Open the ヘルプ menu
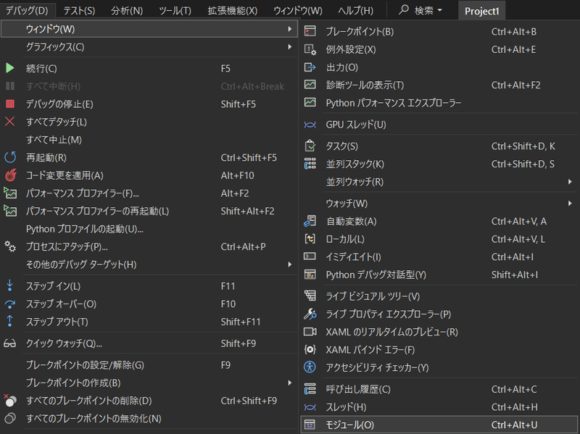 tap(355, 9)
